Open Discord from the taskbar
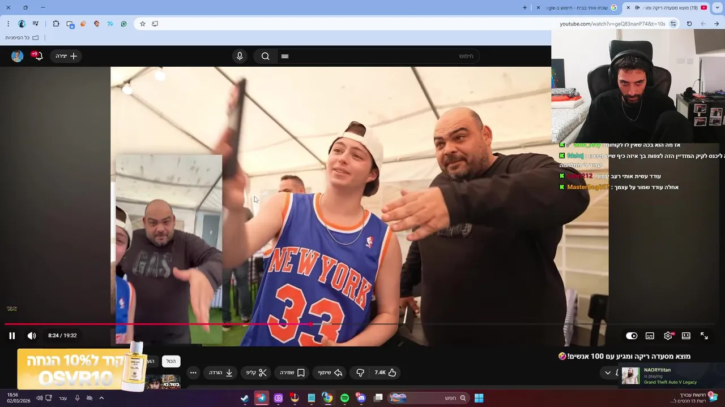Image resolution: width=725 pixels, height=407 pixels. click(361, 398)
